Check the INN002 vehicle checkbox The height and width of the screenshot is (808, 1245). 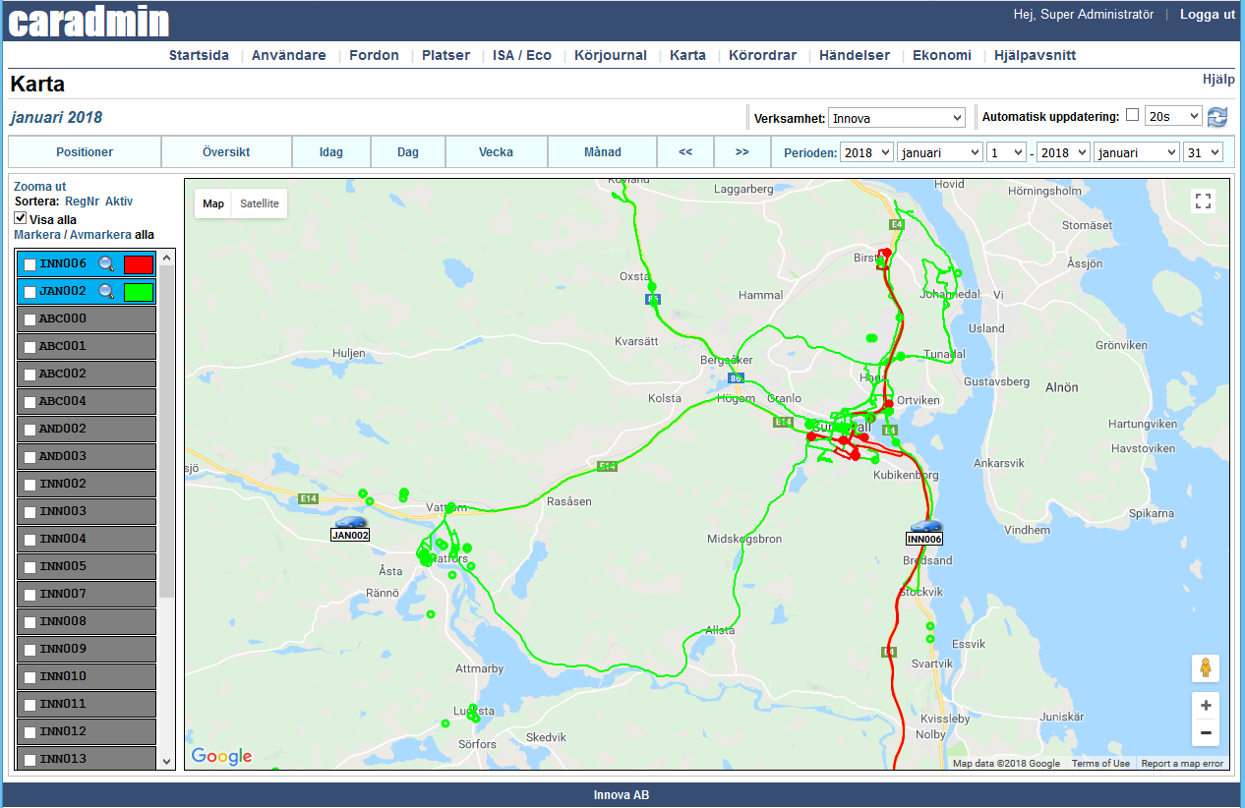(x=30, y=485)
